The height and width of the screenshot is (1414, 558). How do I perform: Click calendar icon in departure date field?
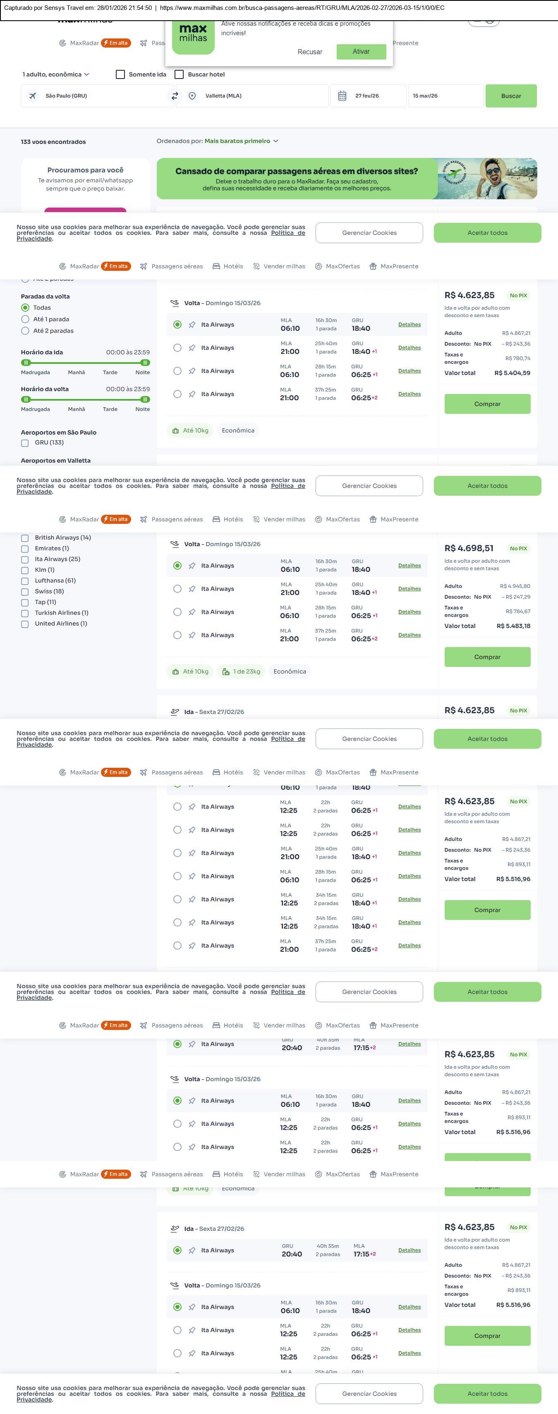coord(342,96)
